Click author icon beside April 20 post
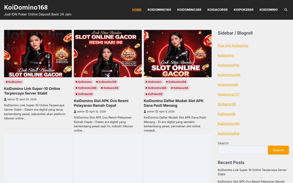Screen dimensions: 293x183 [x=5, y=99]
